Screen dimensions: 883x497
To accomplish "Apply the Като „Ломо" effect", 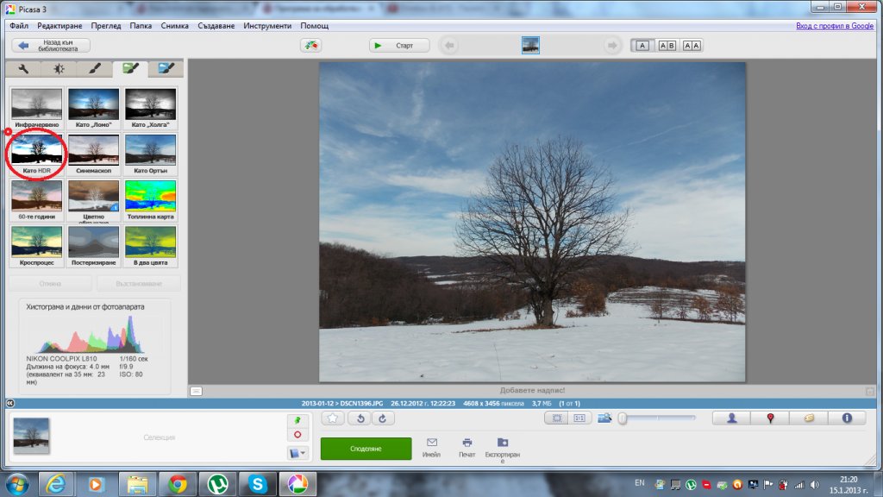I will 93,108.
